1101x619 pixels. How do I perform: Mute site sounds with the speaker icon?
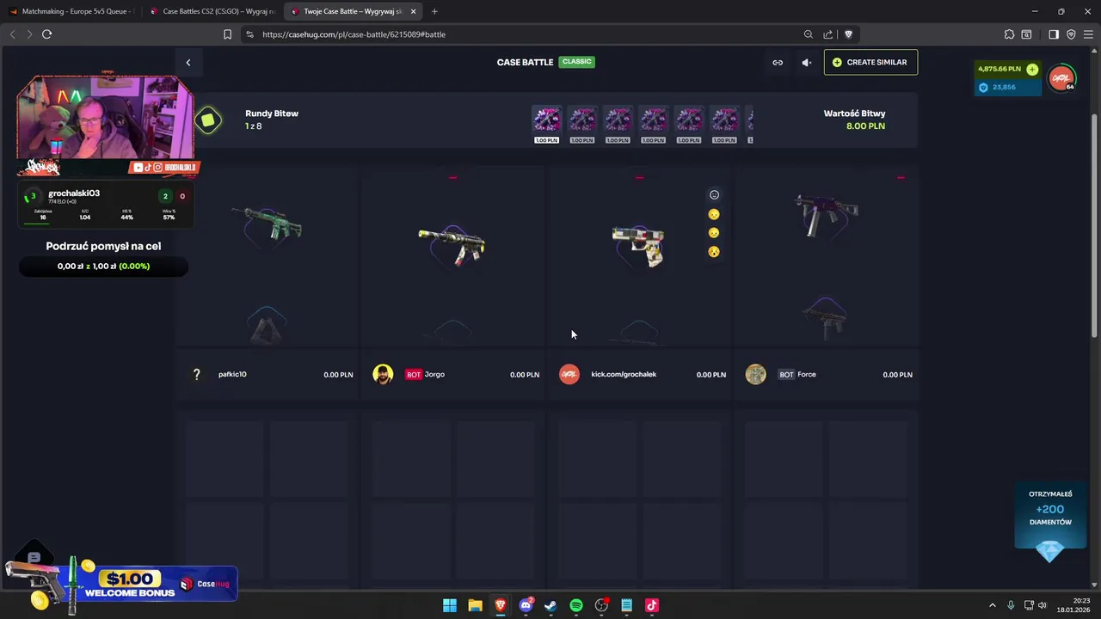(806, 62)
